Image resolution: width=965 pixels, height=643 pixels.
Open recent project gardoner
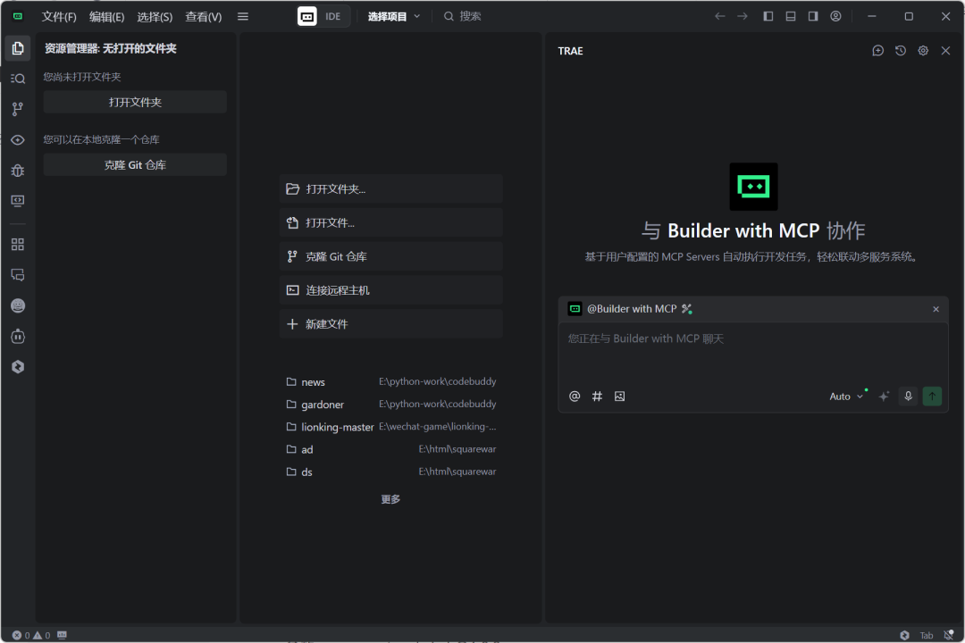390,405
